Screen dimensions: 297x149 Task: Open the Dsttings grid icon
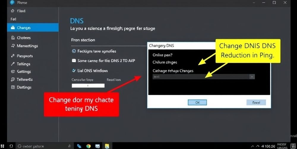[13, 87]
